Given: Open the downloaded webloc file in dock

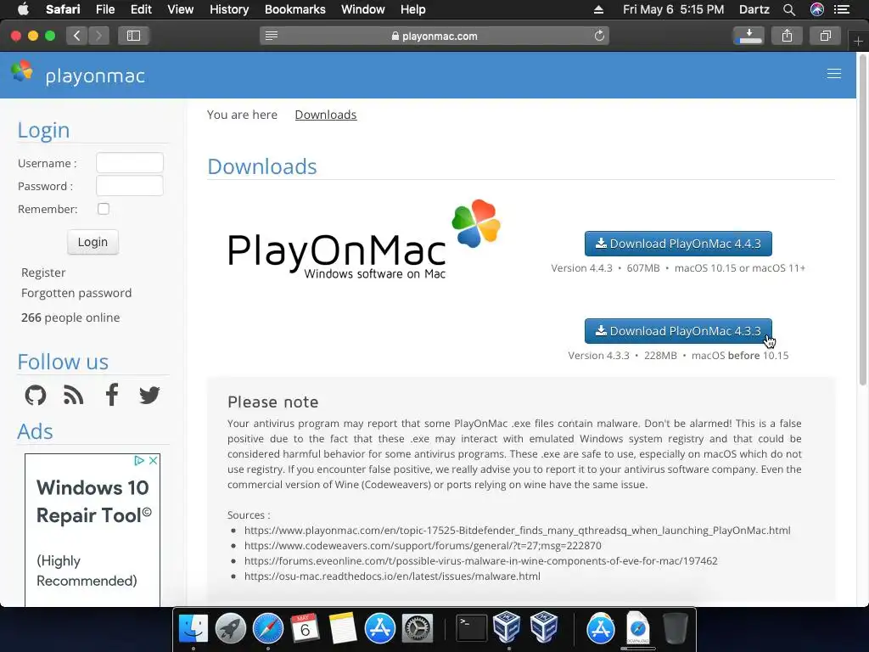Looking at the screenshot, I should (x=638, y=627).
